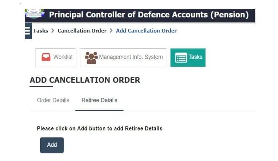Open the Cancellation Order breadcrumb link
The image size is (278, 161).
[x=82, y=31]
